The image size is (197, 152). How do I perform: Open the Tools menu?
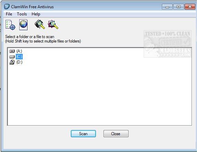22,14
